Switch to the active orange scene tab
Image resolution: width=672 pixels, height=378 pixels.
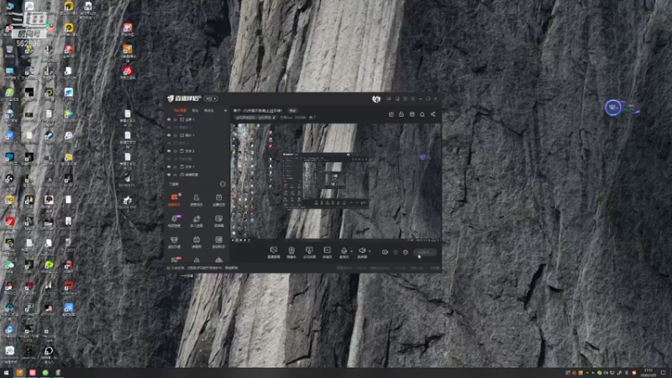point(180,111)
